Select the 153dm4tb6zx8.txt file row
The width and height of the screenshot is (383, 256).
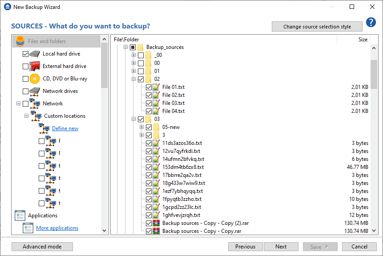coord(183,167)
